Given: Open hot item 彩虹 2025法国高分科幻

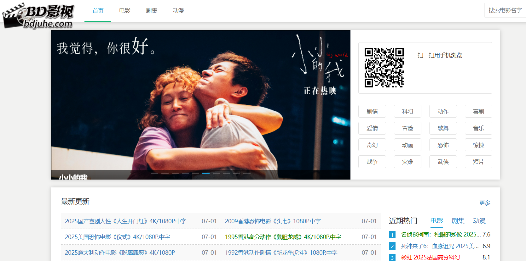Looking at the screenshot, I should (x=431, y=257).
